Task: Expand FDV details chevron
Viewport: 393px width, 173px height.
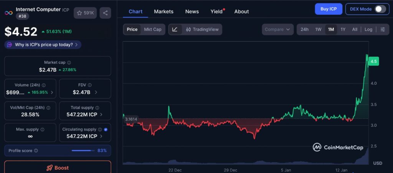Action: click(x=96, y=92)
